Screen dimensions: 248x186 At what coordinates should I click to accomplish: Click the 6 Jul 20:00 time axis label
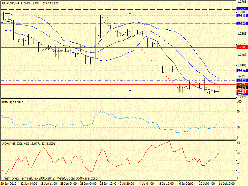(186, 184)
